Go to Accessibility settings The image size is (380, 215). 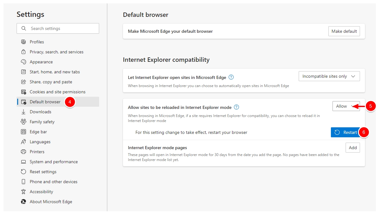point(58,192)
